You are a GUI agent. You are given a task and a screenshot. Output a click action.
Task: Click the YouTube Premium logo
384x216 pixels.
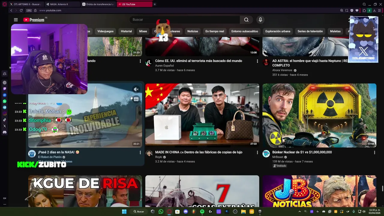[x=34, y=20]
